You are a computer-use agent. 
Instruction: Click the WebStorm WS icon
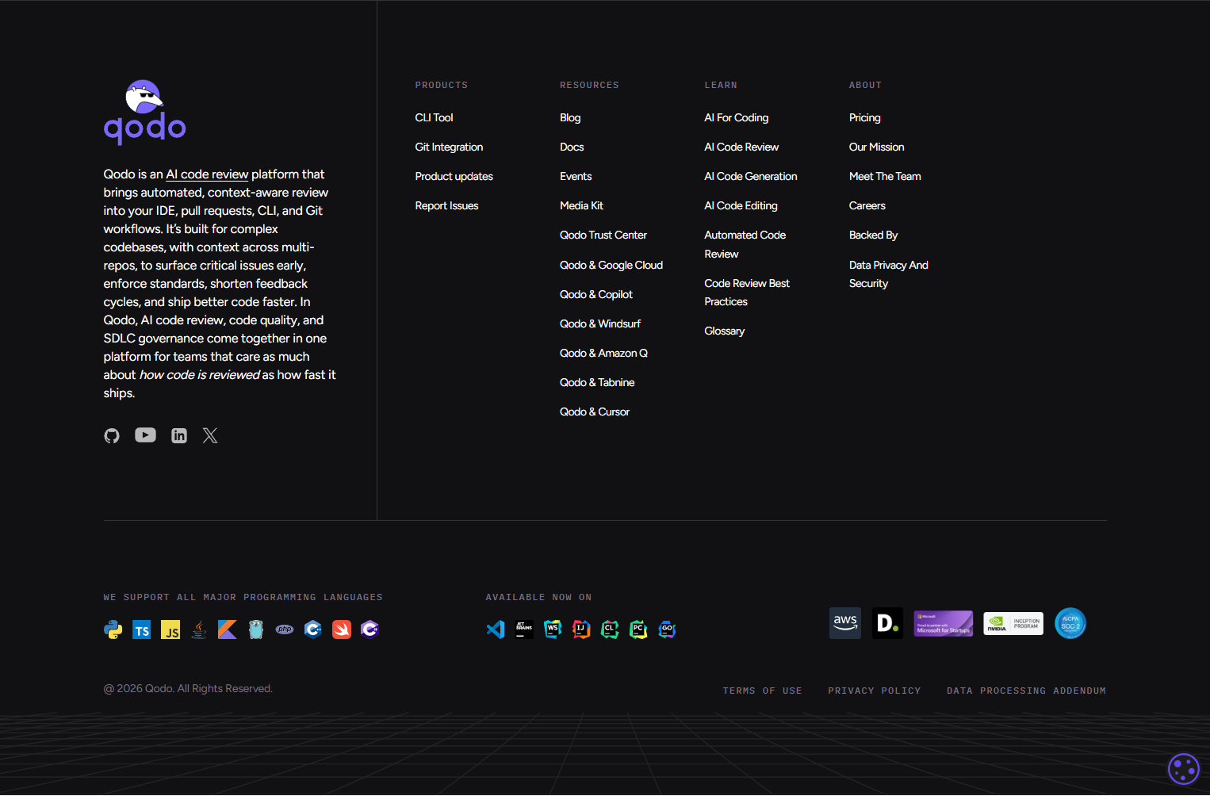click(x=553, y=630)
